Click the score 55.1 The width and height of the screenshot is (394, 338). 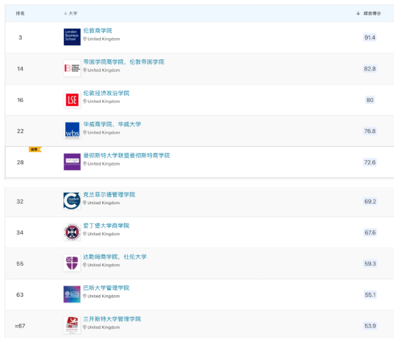tap(370, 295)
